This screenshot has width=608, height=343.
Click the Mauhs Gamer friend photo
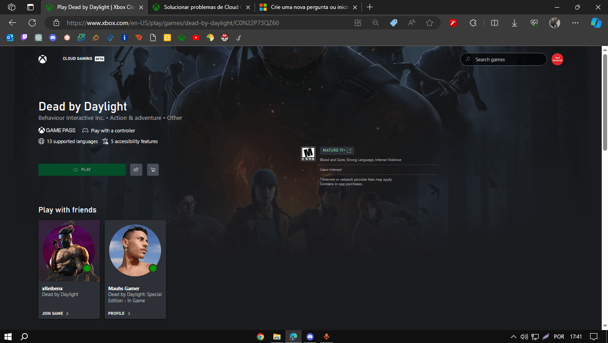tap(135, 250)
